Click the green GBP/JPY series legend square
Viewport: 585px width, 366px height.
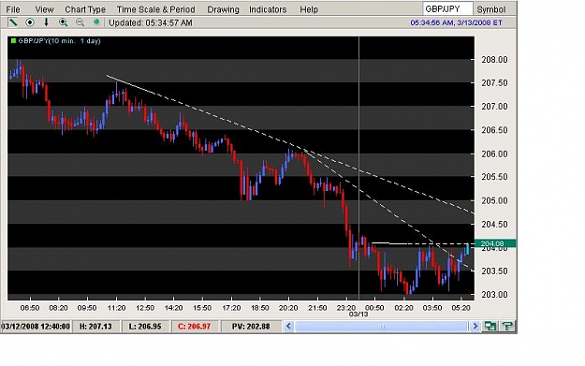pos(13,40)
